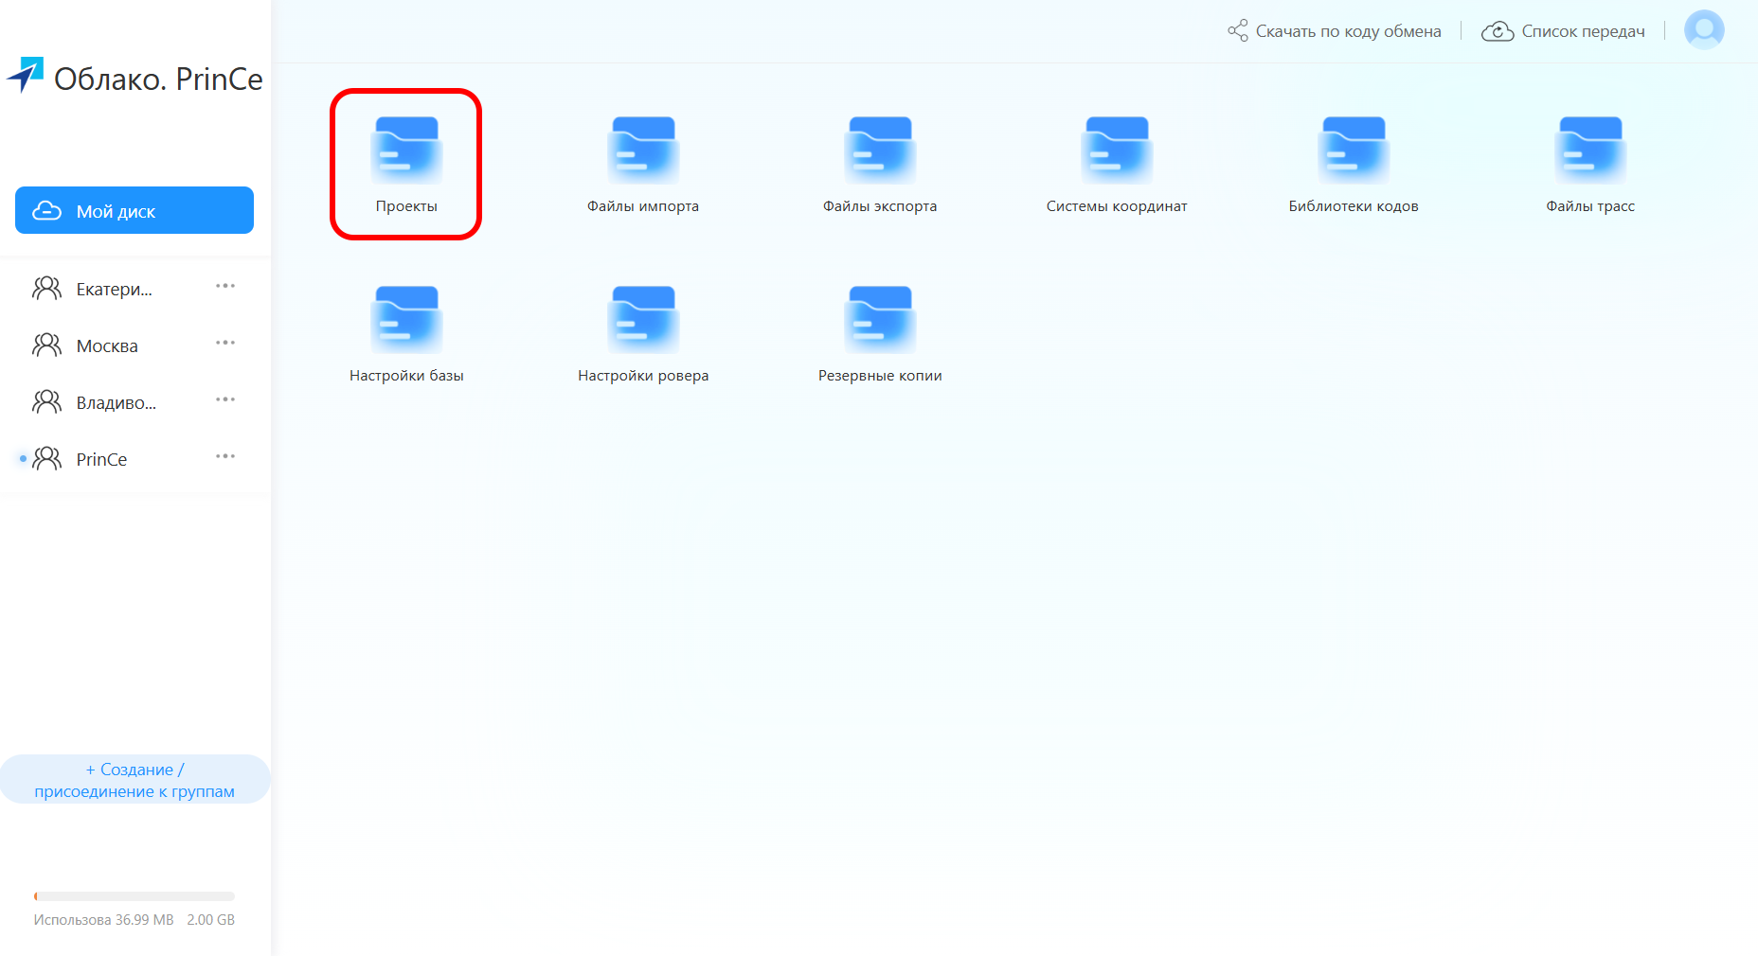Click the Использова 36.99 MB text

coord(104,920)
